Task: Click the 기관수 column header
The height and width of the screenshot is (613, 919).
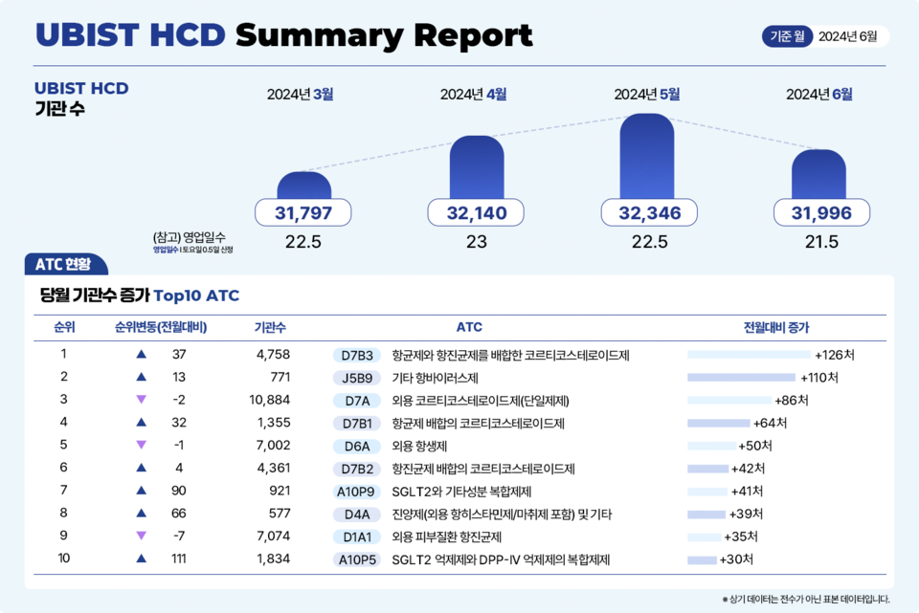Action: [x=270, y=327]
